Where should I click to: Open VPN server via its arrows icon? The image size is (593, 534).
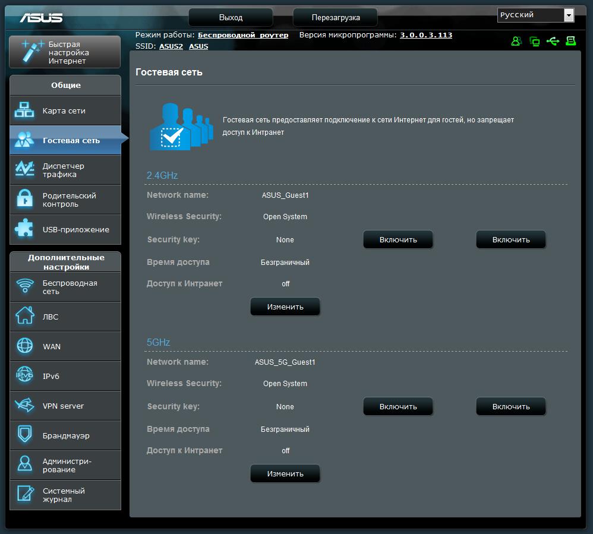(24, 405)
